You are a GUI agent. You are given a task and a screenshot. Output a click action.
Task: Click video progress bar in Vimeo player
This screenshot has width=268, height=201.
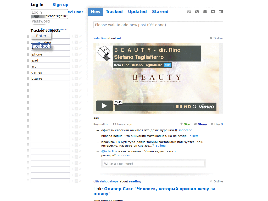pos(146,107)
